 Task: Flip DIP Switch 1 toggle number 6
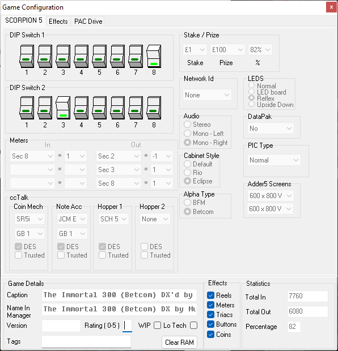coord(118,56)
